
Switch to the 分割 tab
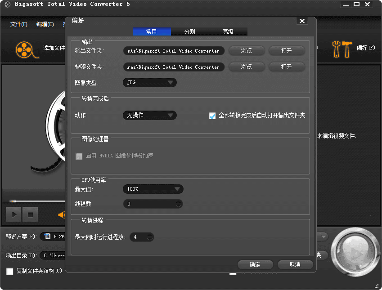(189, 31)
